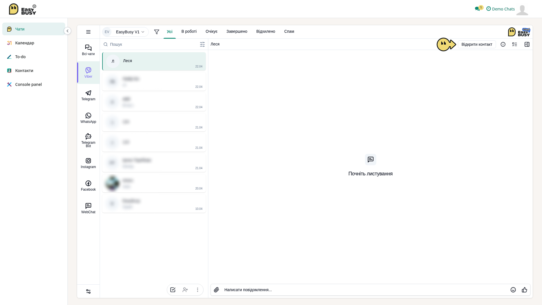Open the Instagram channel chats

tap(88, 163)
